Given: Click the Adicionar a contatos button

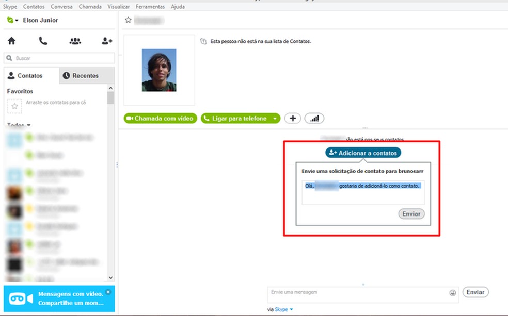Looking at the screenshot, I should [x=362, y=152].
